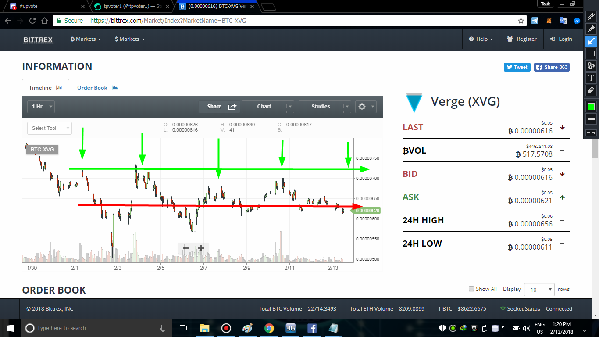Switch to the Timeline tab
Image resolution: width=599 pixels, height=337 pixels.
(x=46, y=88)
